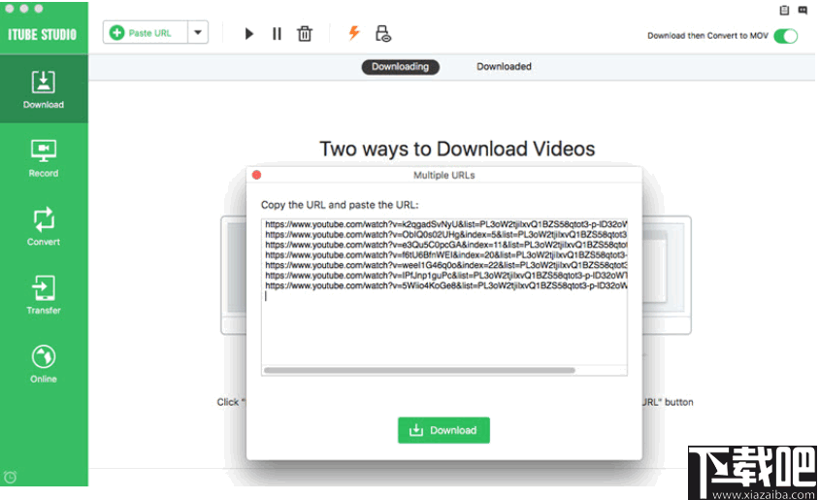Click the Paste URL button
The height and width of the screenshot is (500, 819).
tap(146, 33)
